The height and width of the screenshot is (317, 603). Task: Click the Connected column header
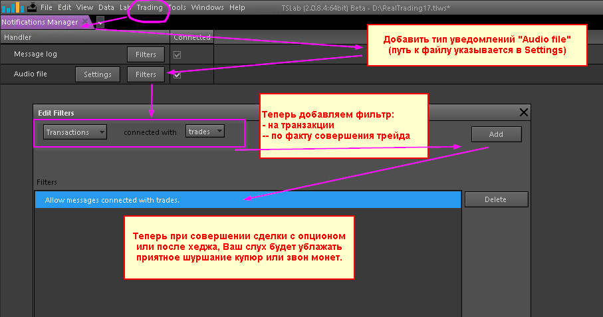pos(192,37)
